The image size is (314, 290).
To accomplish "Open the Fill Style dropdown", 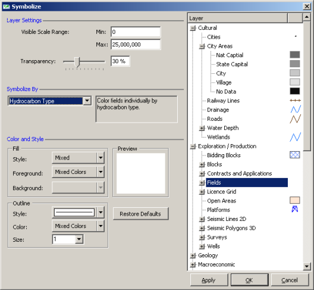I will click(101, 158).
